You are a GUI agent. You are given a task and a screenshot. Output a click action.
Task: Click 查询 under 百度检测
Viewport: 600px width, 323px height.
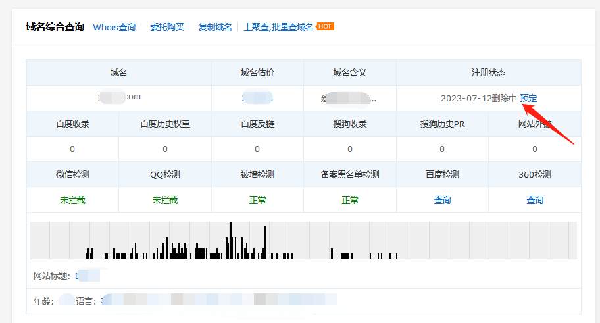pos(442,200)
